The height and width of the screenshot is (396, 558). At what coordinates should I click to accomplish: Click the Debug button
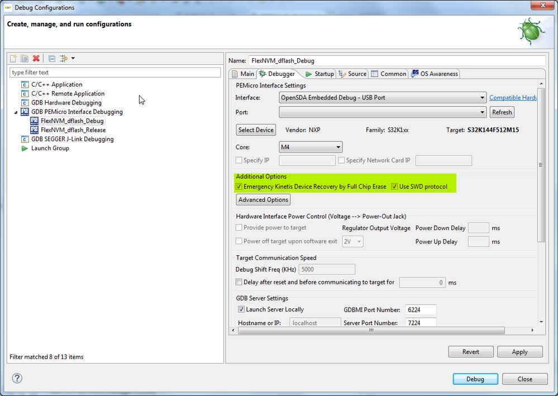475,379
